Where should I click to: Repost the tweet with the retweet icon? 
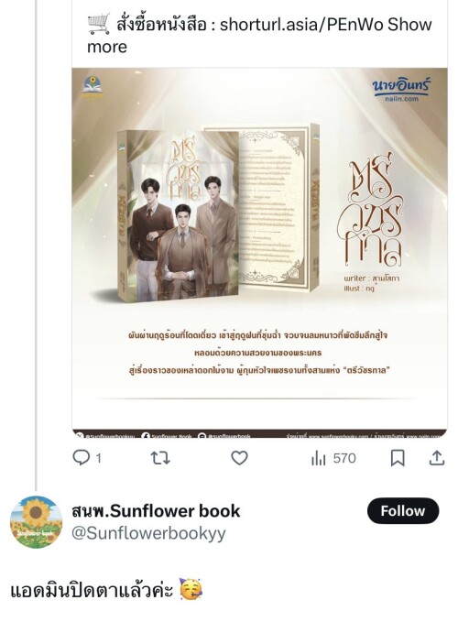point(160,458)
